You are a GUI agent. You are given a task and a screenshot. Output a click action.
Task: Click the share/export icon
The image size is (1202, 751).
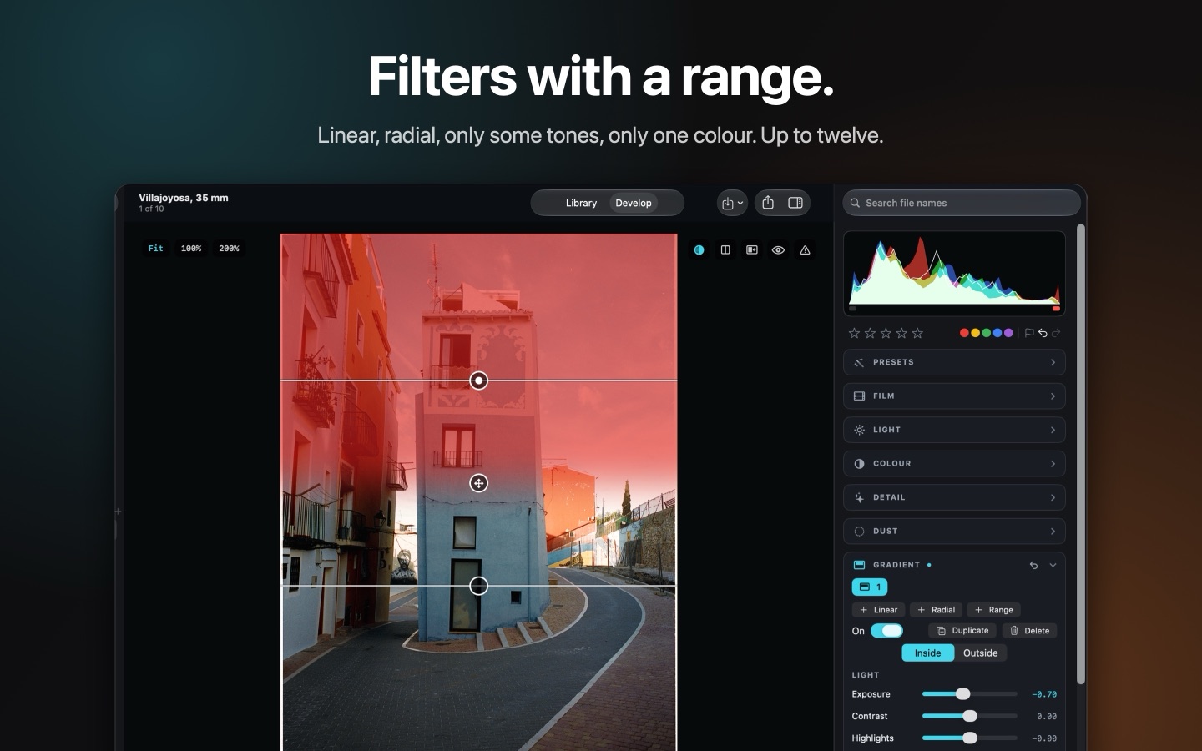point(768,203)
